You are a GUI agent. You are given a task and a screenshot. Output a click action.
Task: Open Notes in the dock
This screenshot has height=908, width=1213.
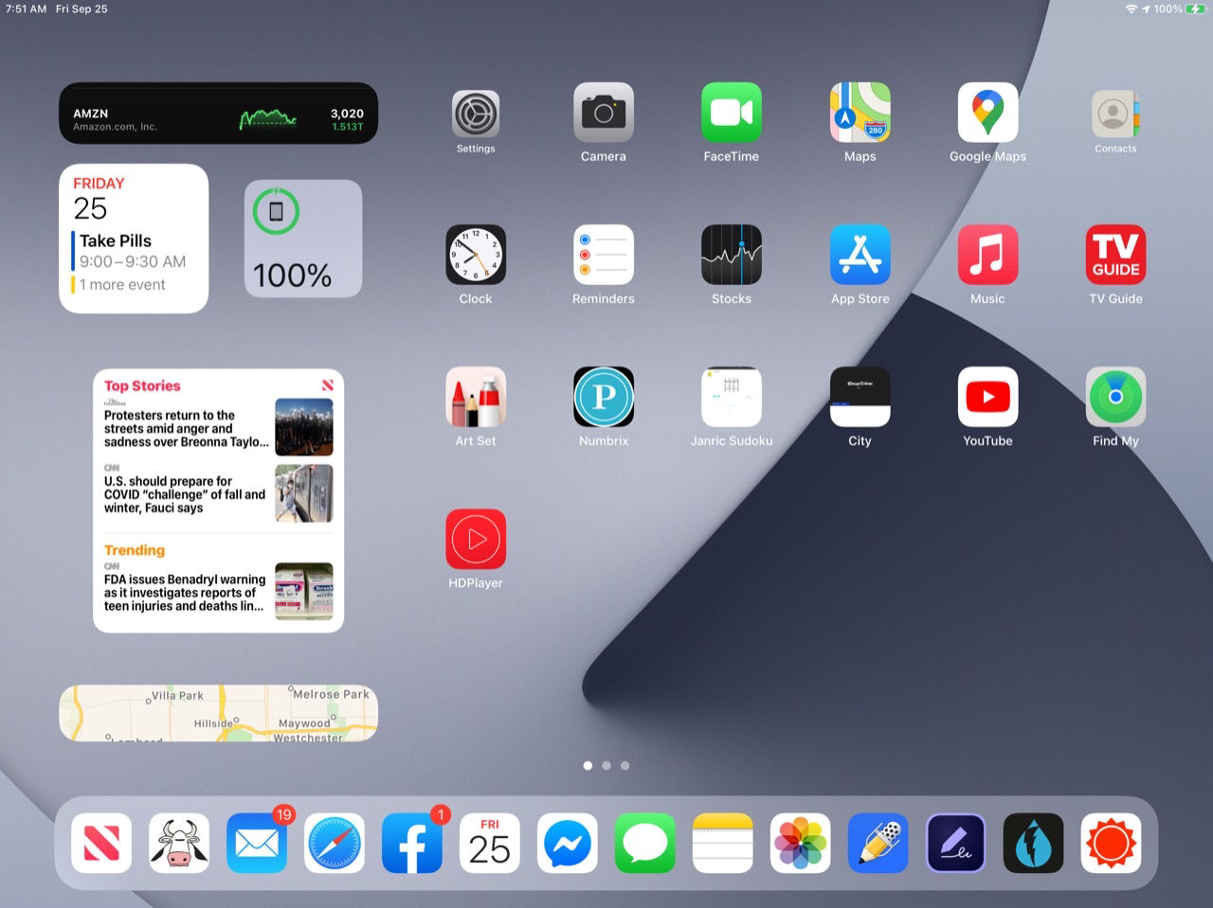click(723, 843)
